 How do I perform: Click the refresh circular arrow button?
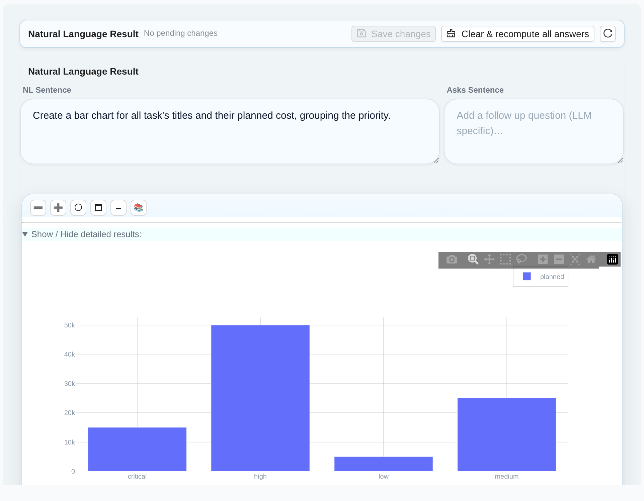(608, 34)
